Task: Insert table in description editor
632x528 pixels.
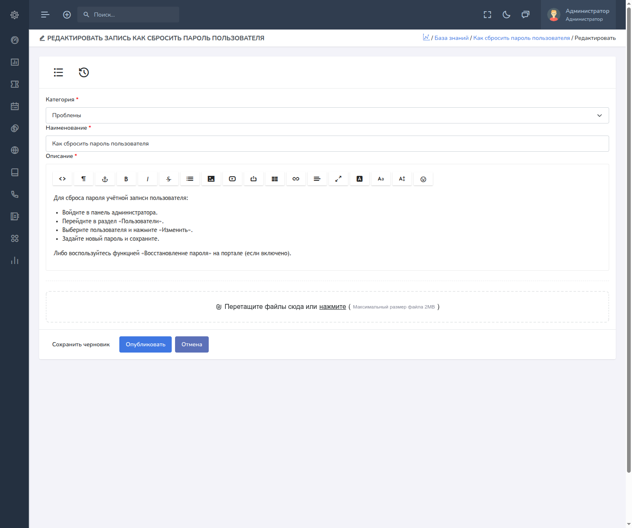Action: click(x=275, y=179)
